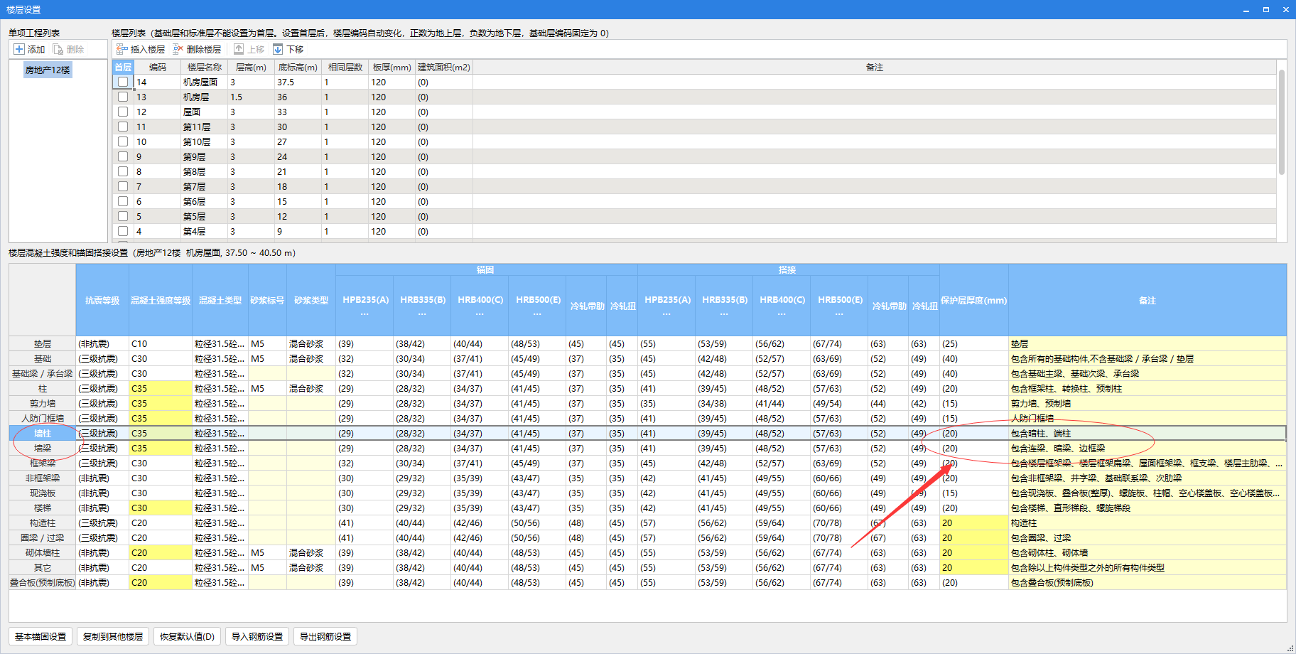The height and width of the screenshot is (654, 1296).
Task: Click C20 cell in 其它 row
Action: point(161,567)
